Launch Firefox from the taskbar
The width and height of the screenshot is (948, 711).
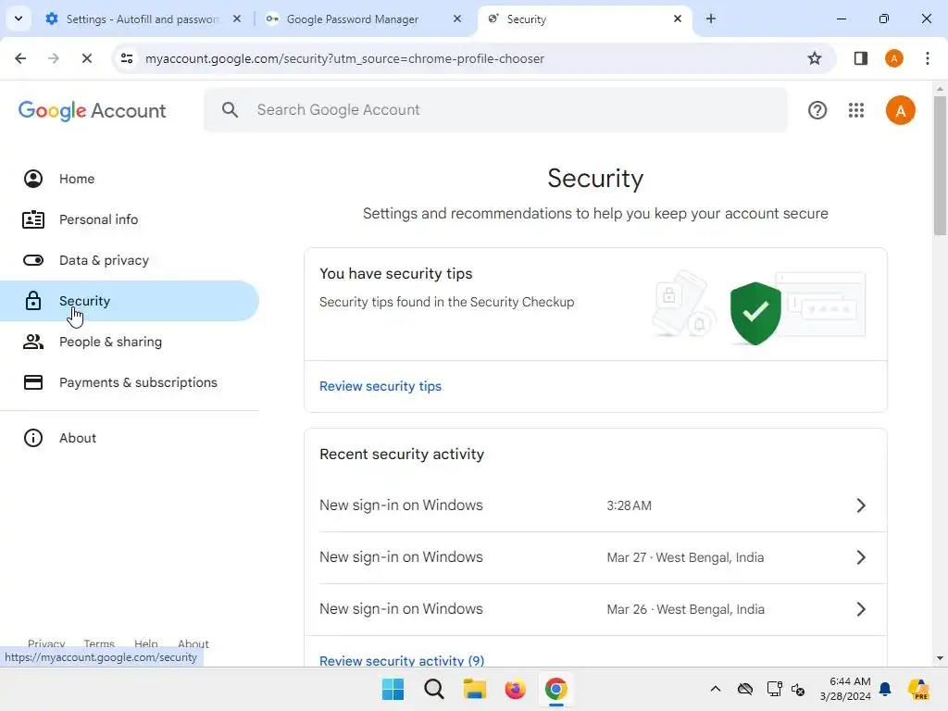pyautogui.click(x=515, y=689)
